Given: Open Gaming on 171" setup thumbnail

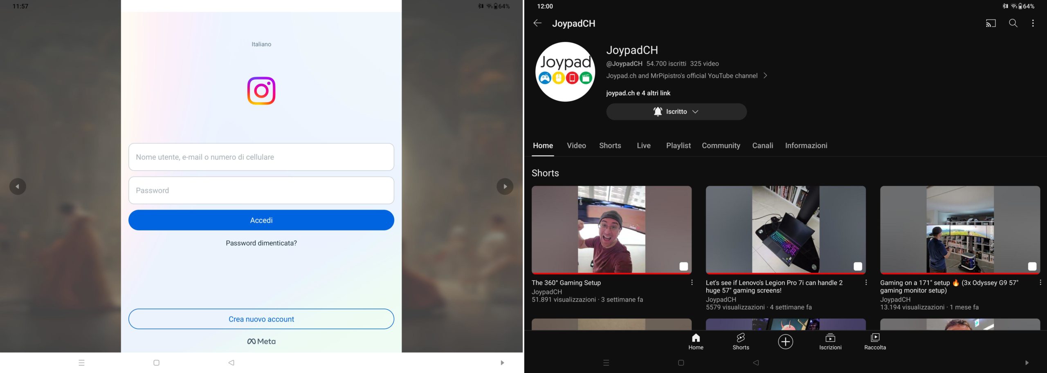Looking at the screenshot, I should tap(960, 230).
